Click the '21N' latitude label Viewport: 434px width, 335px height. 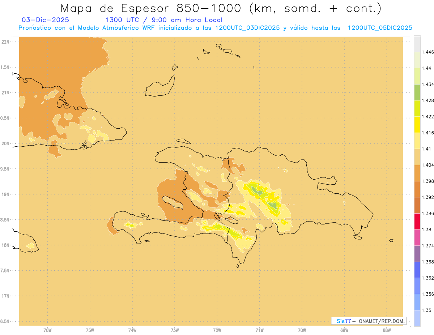[x=5, y=93]
